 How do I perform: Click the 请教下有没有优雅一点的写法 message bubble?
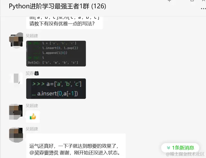64,23
